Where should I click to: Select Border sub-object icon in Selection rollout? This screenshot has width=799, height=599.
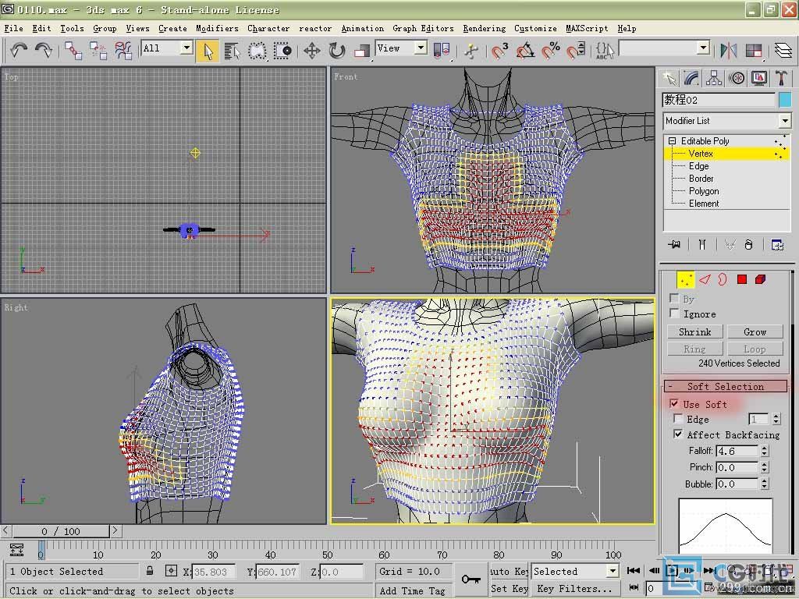(723, 279)
